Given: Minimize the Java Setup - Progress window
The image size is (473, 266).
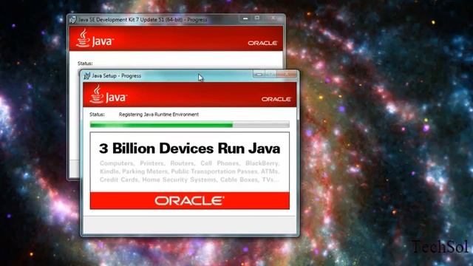Looking at the screenshot, I should click(259, 74).
